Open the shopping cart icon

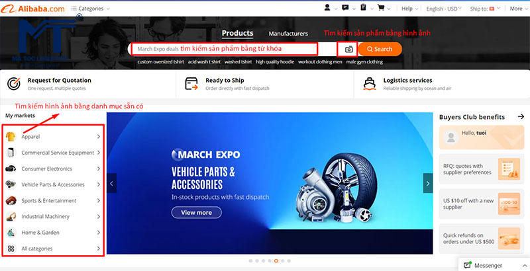pyautogui.click(x=381, y=7)
